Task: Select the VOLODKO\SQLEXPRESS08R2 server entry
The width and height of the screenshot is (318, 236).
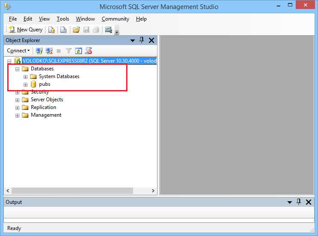Action: [x=89, y=61]
